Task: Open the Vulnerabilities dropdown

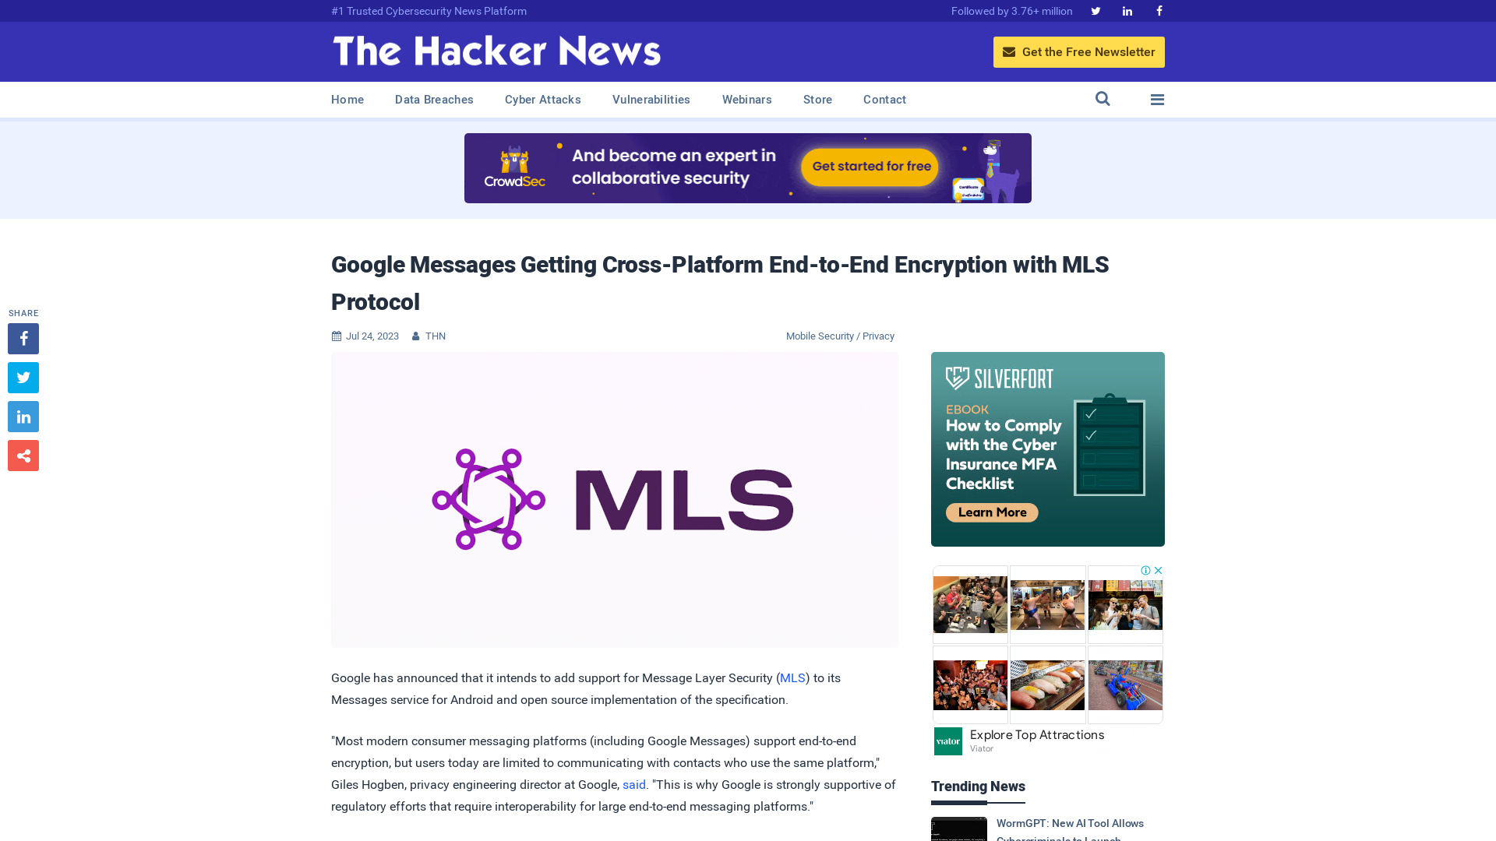Action: pos(651,99)
